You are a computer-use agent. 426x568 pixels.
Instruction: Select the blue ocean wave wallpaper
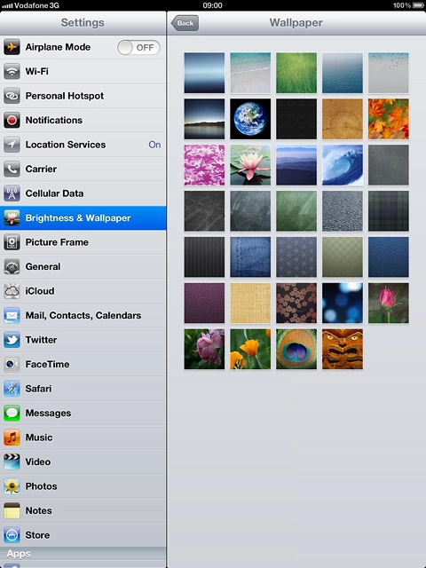point(343,165)
